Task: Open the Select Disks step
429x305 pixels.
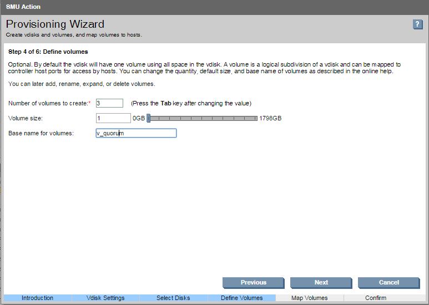Action: [173, 298]
